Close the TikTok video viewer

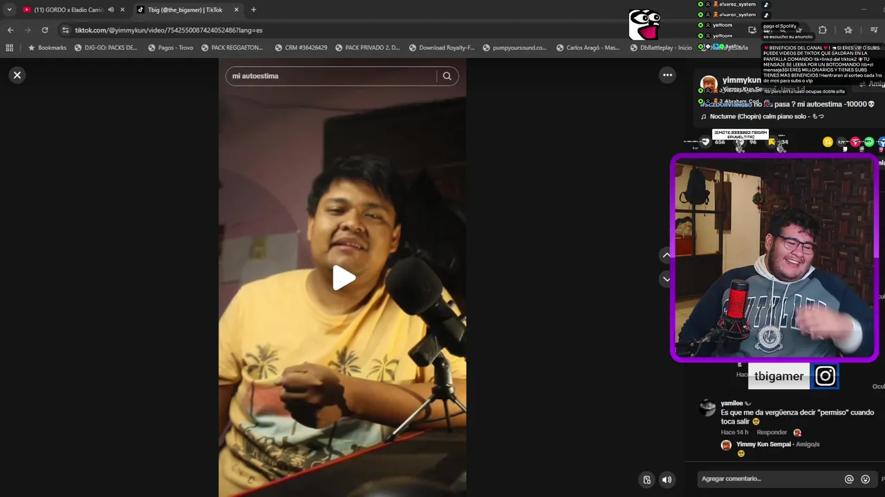[x=17, y=75]
